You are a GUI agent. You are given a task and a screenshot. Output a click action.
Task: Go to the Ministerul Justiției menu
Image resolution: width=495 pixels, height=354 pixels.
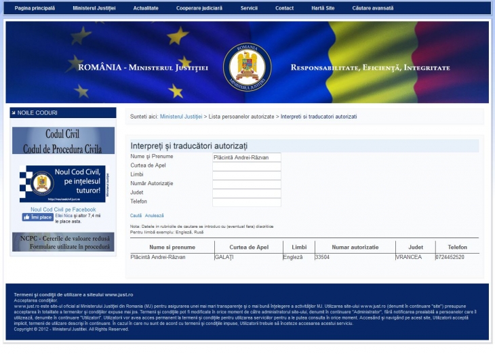(x=94, y=8)
